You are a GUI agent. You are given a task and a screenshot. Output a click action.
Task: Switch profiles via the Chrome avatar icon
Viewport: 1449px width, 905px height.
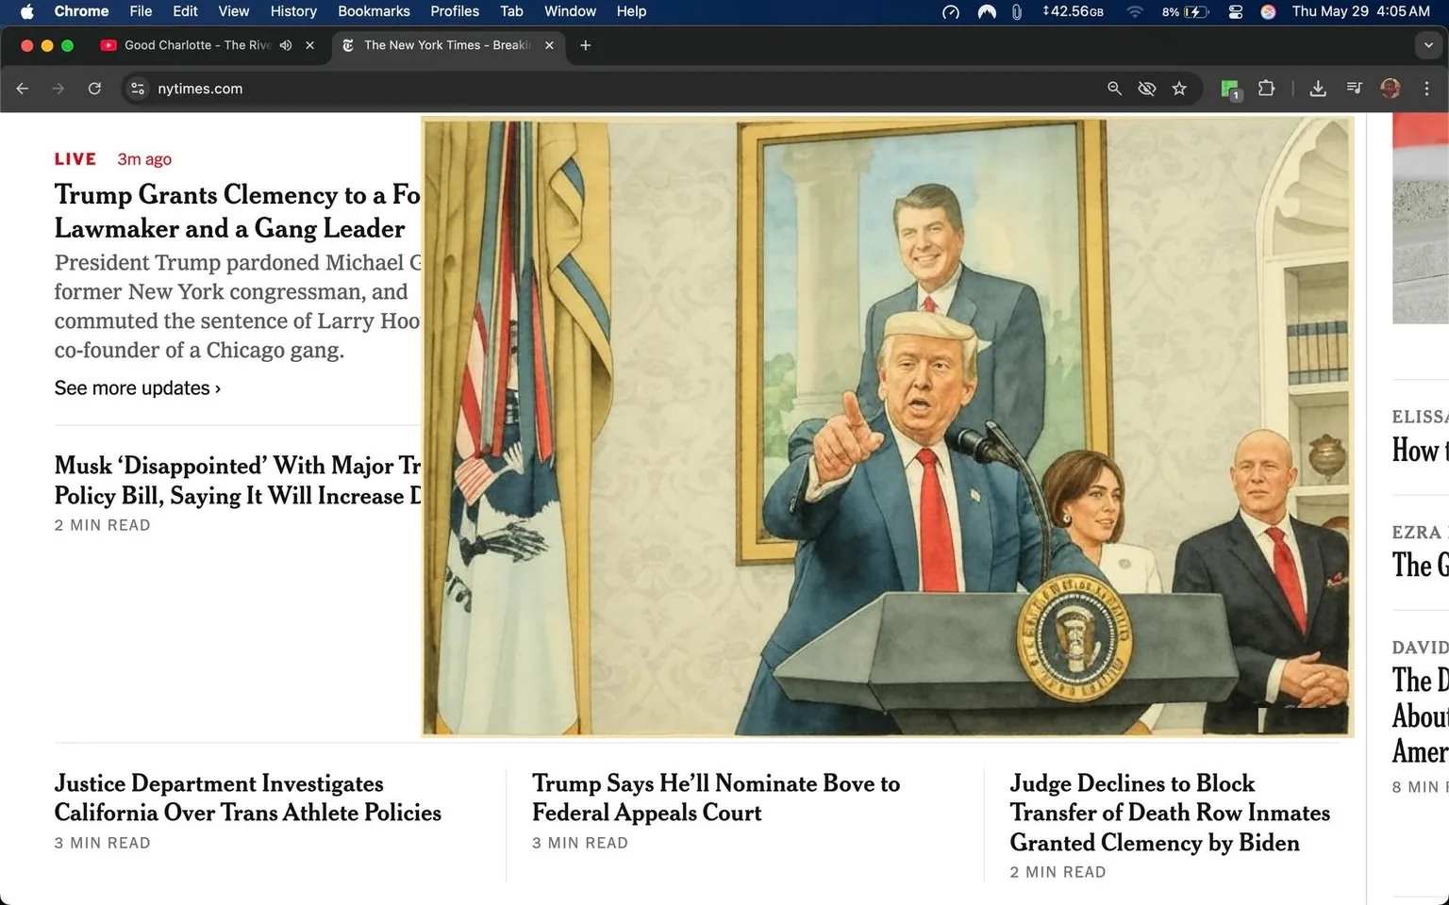[x=1390, y=88]
